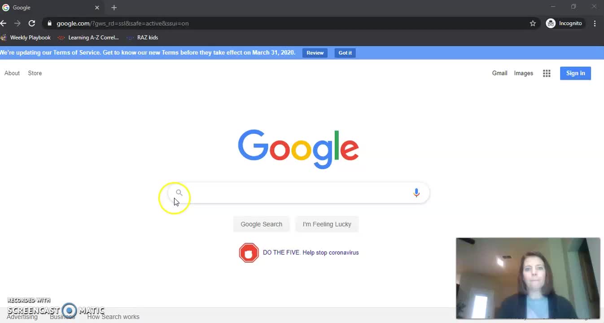Click Google Search button
Image resolution: width=604 pixels, height=323 pixels.
point(261,224)
